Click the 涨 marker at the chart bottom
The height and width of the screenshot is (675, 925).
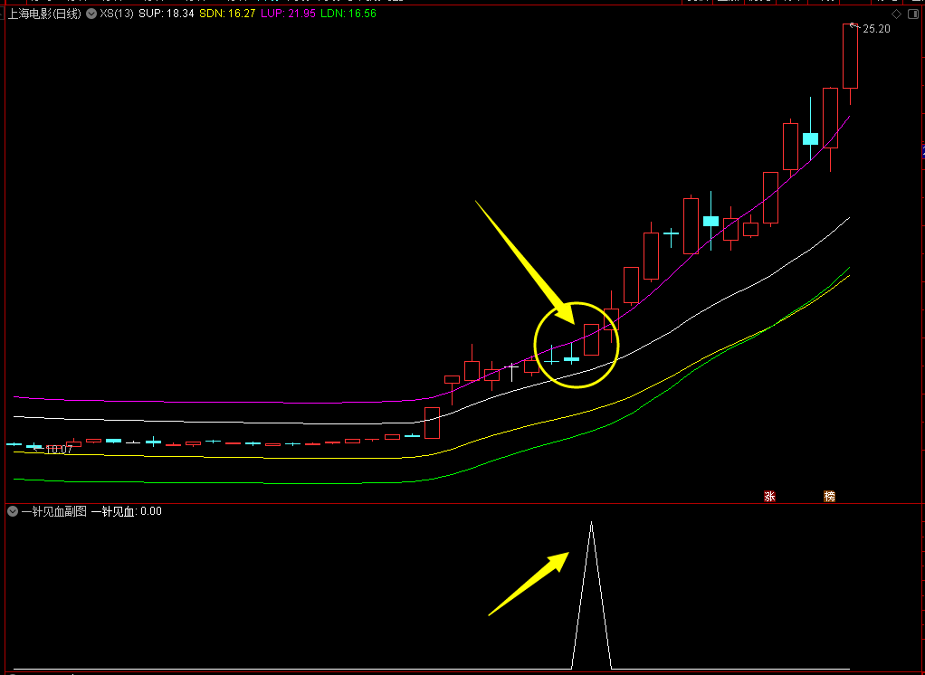click(770, 497)
